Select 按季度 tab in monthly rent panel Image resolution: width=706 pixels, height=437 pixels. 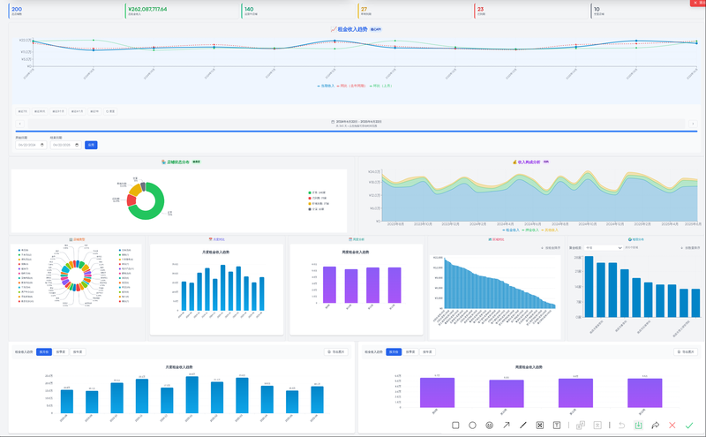[61, 352]
